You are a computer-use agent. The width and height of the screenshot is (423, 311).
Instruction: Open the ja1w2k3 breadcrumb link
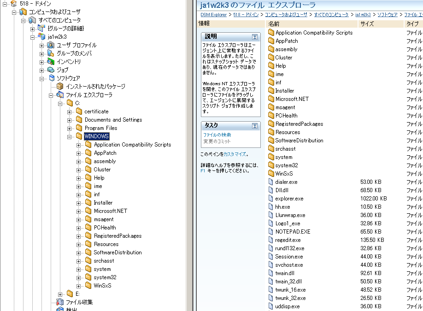point(363,15)
